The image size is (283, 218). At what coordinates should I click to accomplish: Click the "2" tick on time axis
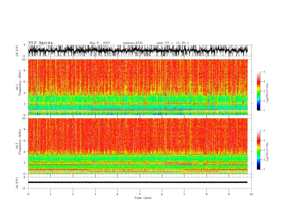tap(73, 194)
